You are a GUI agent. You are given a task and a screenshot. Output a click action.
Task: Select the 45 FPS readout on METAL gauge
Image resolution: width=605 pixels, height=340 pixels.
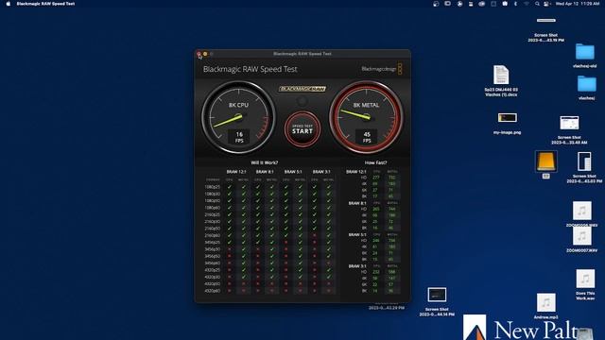tap(367, 137)
